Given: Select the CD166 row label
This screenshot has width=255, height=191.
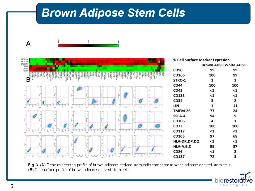Looking at the screenshot, I should 179,75.
